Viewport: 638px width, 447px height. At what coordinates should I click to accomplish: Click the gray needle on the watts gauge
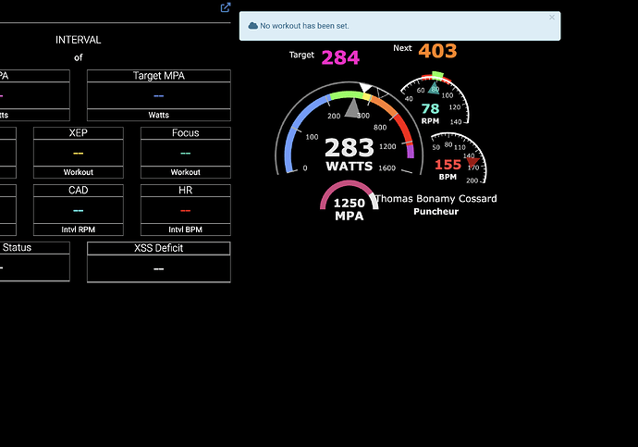click(x=352, y=108)
